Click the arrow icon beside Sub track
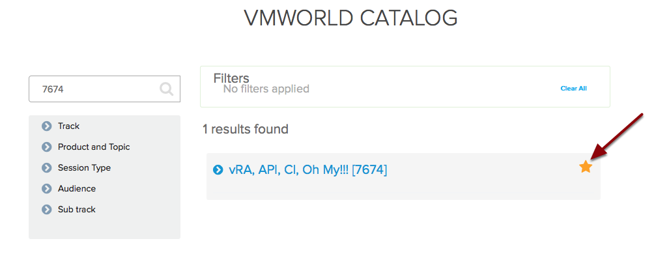Screen dimensions: 669x256 click(46, 210)
